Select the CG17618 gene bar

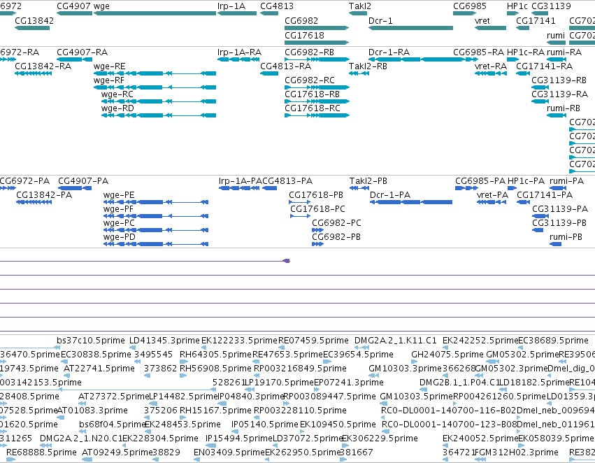tap(317, 42)
